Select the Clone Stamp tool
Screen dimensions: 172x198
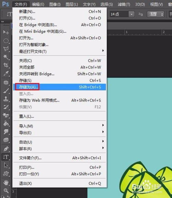[6, 99]
